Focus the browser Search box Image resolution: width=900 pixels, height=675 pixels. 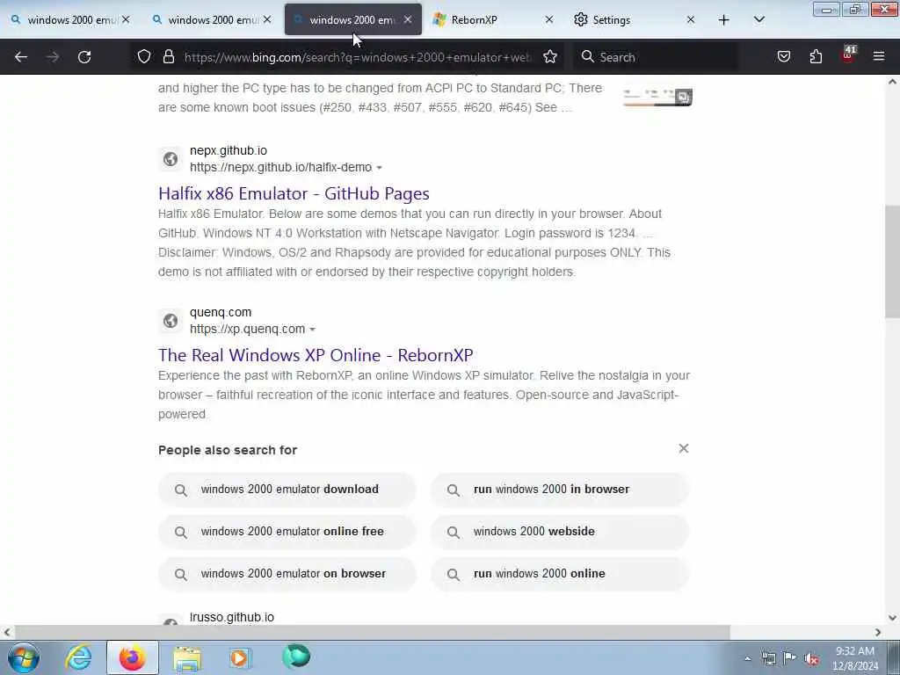click(x=655, y=57)
